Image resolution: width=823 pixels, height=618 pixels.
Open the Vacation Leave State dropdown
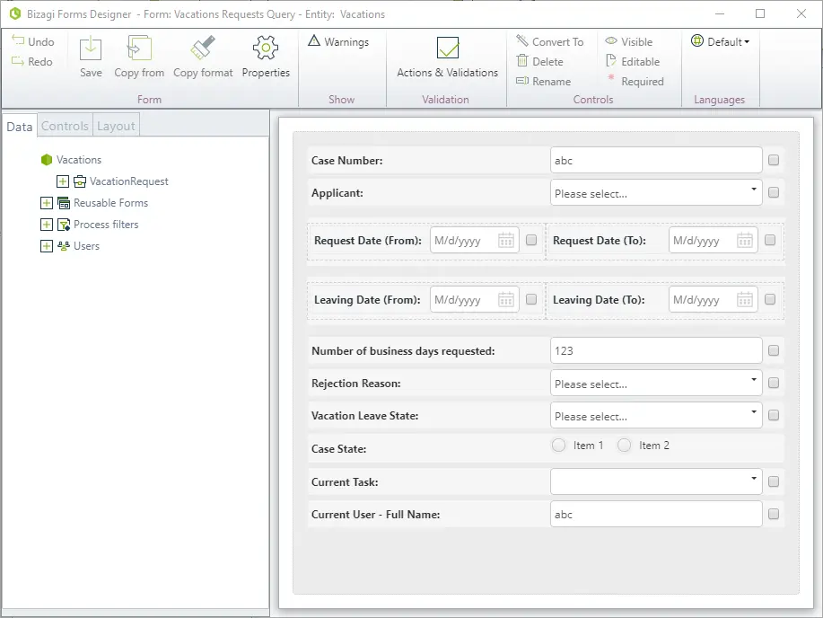[x=656, y=416]
